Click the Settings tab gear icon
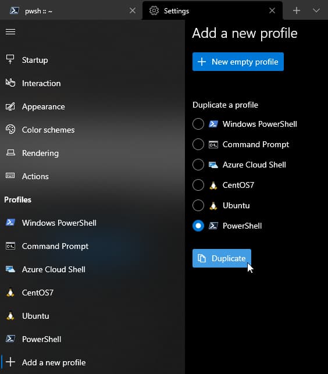Image resolution: width=328 pixels, height=374 pixels. (154, 10)
